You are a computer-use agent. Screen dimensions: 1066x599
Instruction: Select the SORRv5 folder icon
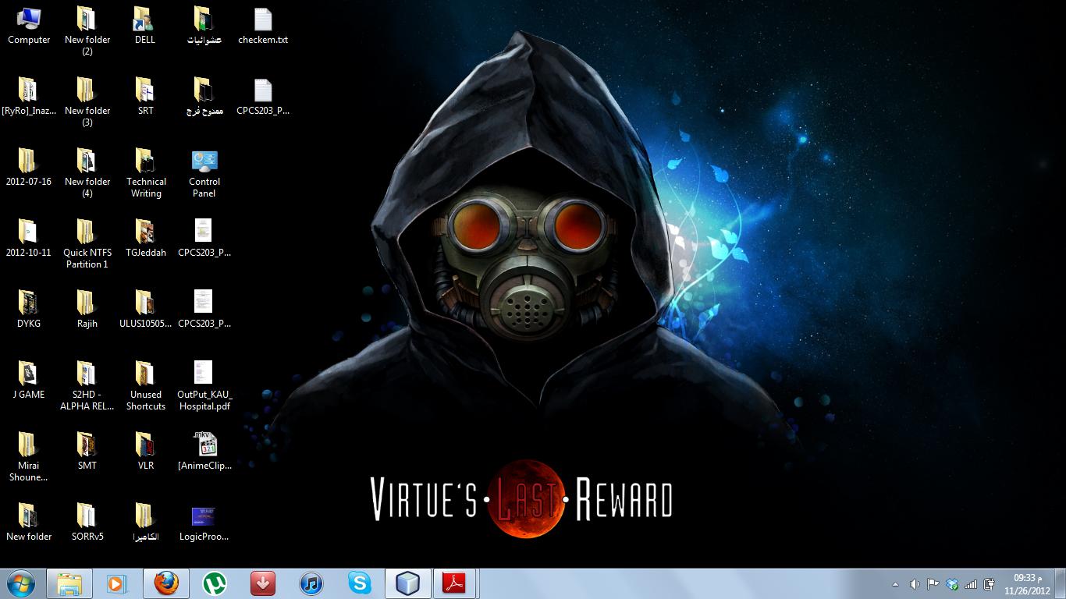click(87, 523)
